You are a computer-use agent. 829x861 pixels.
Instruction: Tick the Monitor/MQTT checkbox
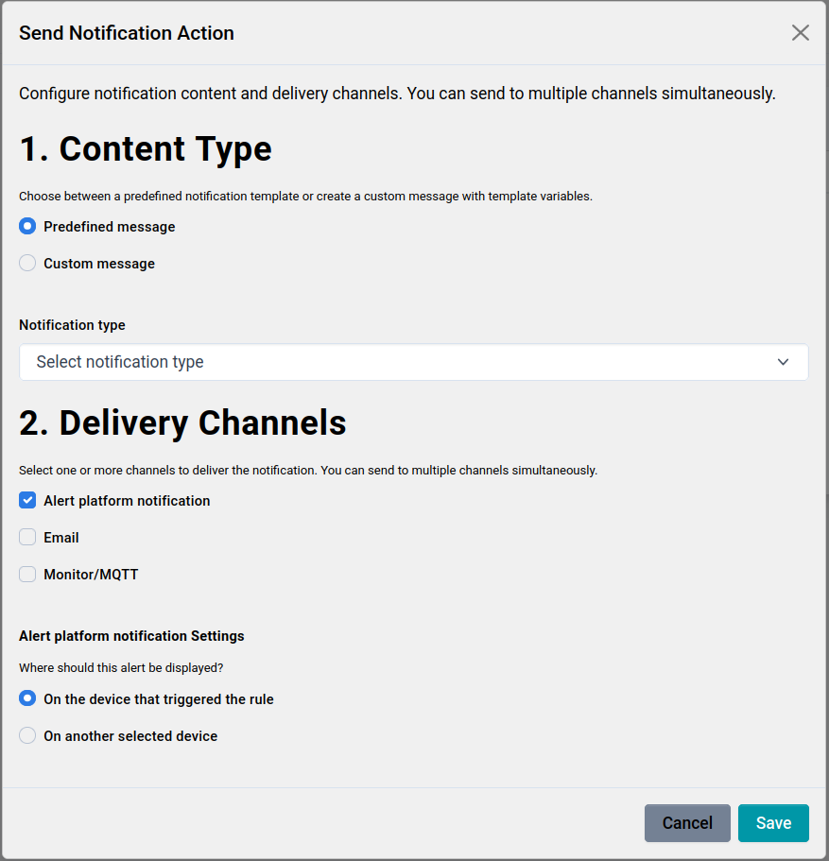(28, 575)
